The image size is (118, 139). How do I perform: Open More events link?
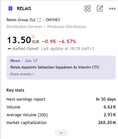(x=21, y=74)
